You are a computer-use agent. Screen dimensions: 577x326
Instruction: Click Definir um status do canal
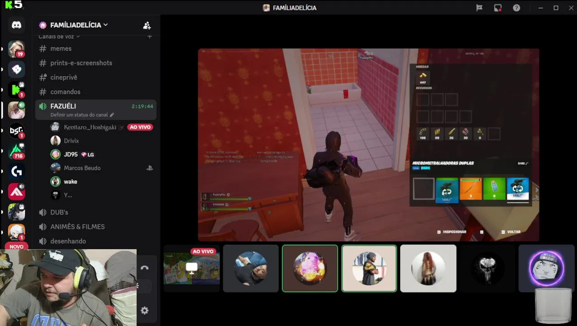click(79, 115)
